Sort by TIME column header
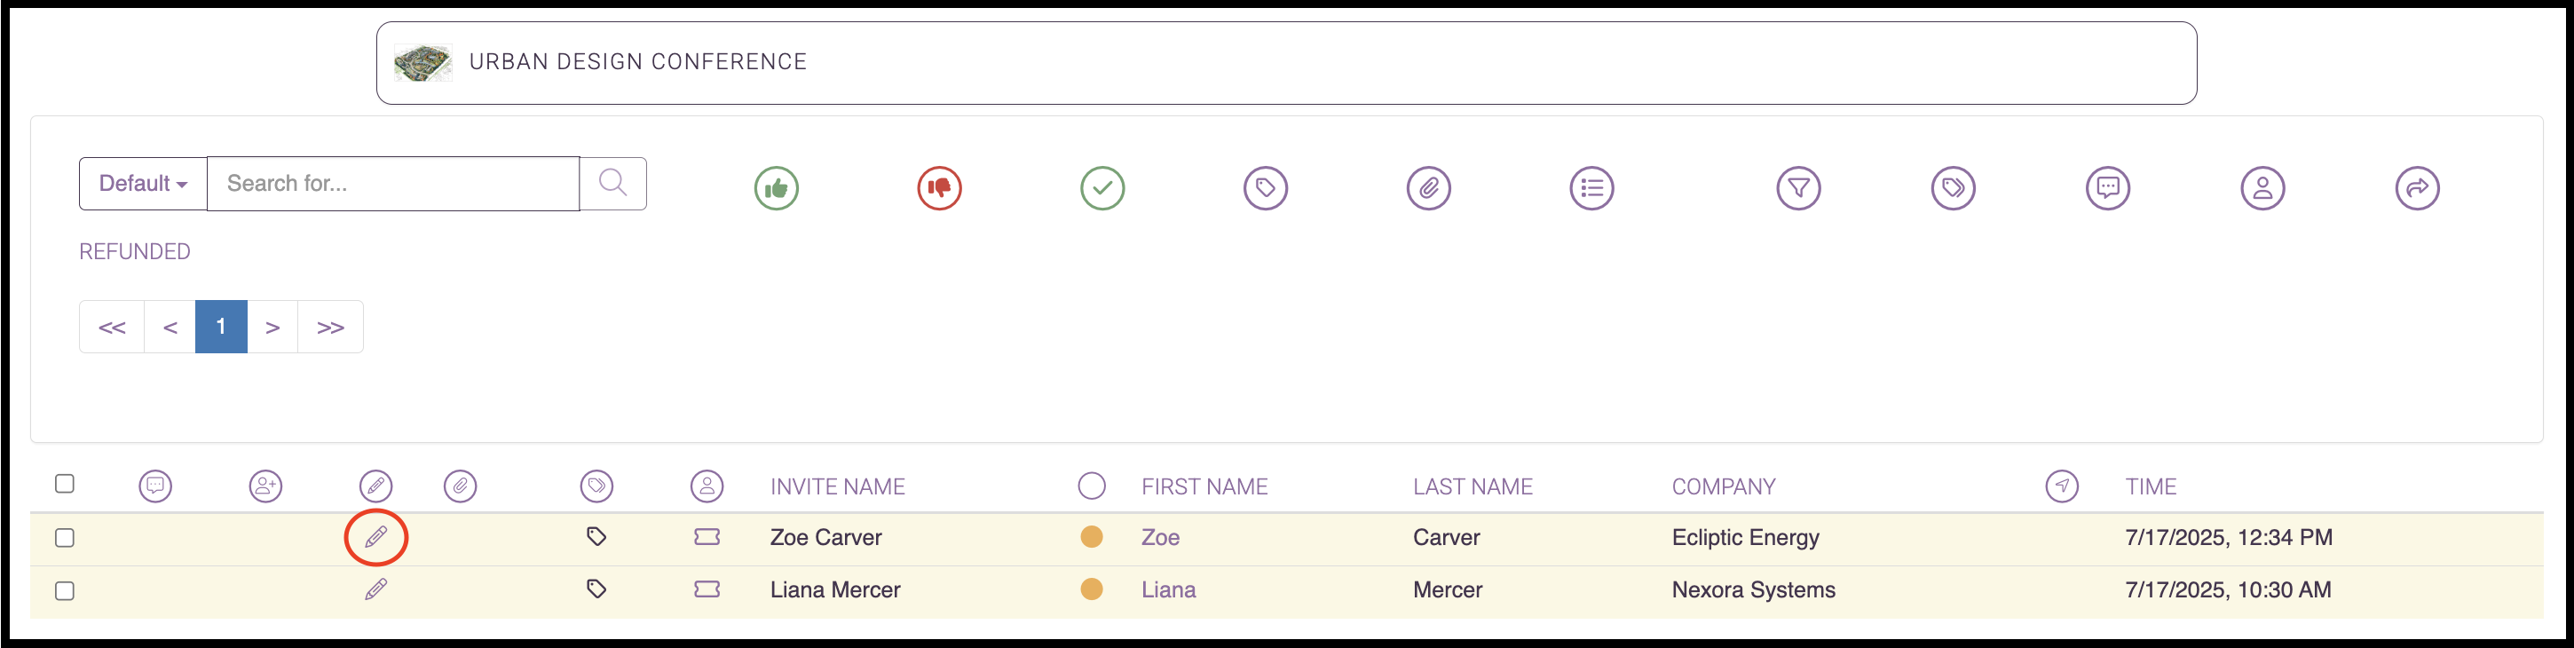The width and height of the screenshot is (2574, 648). click(x=2151, y=487)
